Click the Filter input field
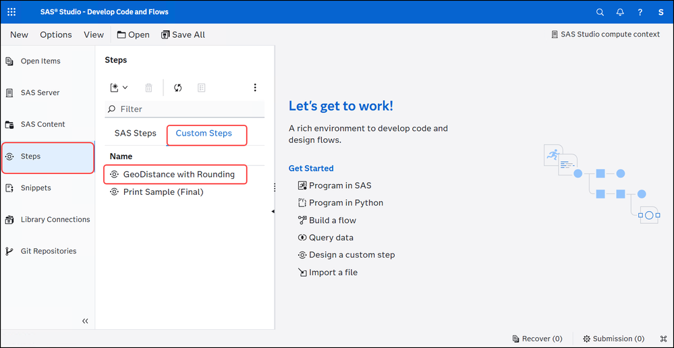 (x=185, y=109)
